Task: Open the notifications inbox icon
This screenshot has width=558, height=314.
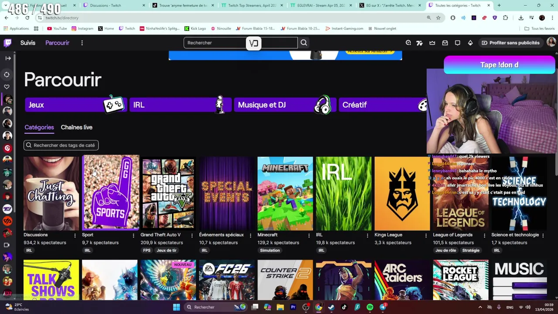Action: click(445, 43)
